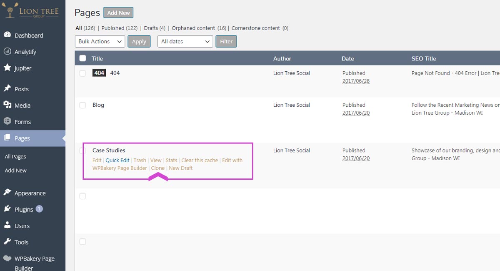Click the Analytify sidebar icon
The height and width of the screenshot is (271, 500).
point(7,52)
